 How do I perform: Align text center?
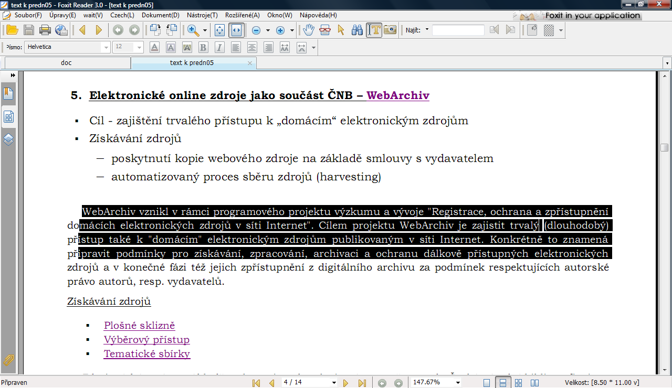point(252,47)
